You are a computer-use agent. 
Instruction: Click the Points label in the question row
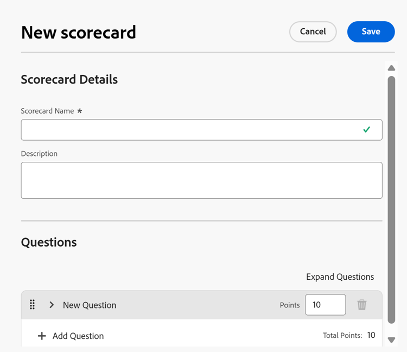click(x=290, y=305)
